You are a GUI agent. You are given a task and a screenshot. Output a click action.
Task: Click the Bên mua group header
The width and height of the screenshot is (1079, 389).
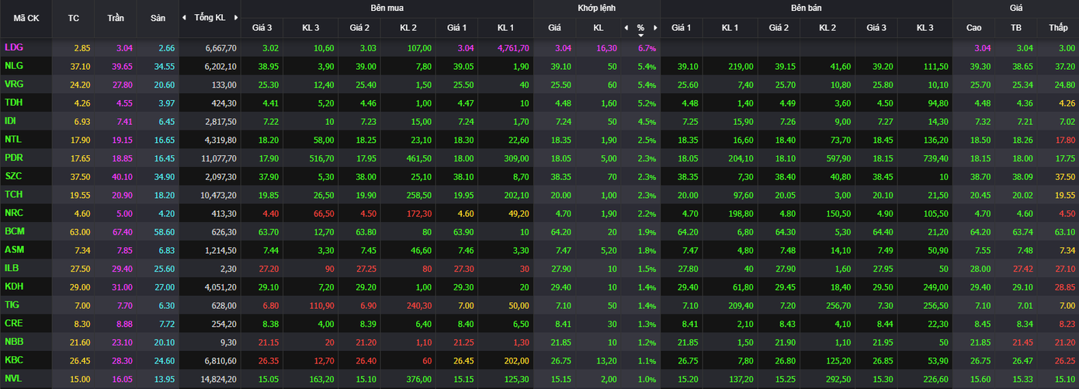coord(387,8)
